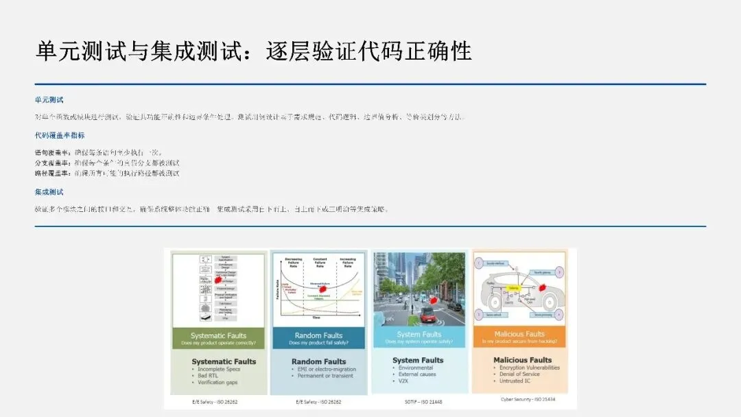This screenshot has height=417, width=741.
Task: Click the 语句覆盖率 bullet line
Action: pos(98,152)
